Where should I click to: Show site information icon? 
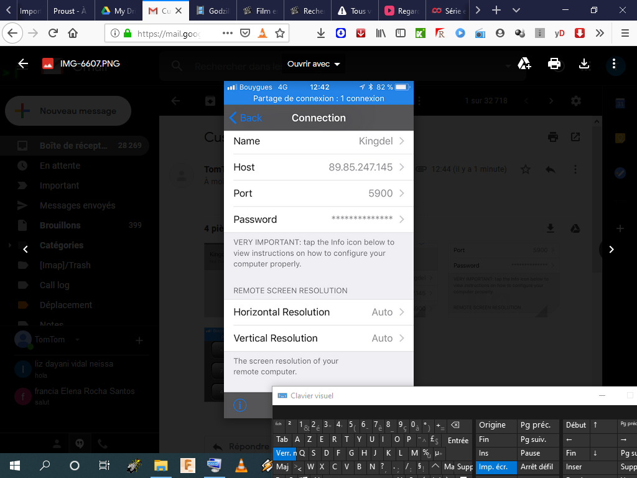[x=115, y=33]
